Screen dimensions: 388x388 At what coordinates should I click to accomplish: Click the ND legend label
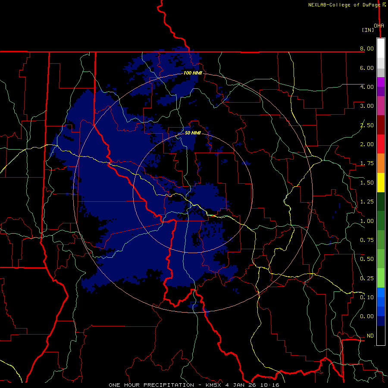[370, 336]
